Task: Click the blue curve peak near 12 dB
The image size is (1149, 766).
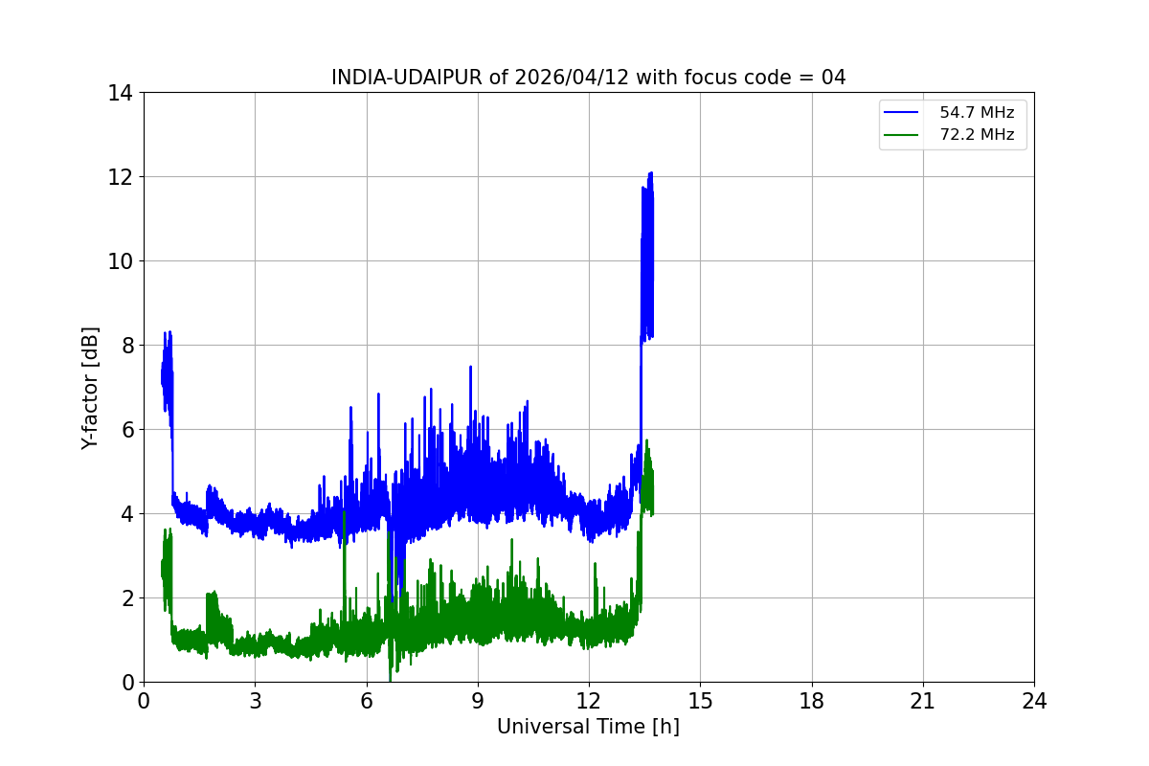Action: click(x=651, y=174)
